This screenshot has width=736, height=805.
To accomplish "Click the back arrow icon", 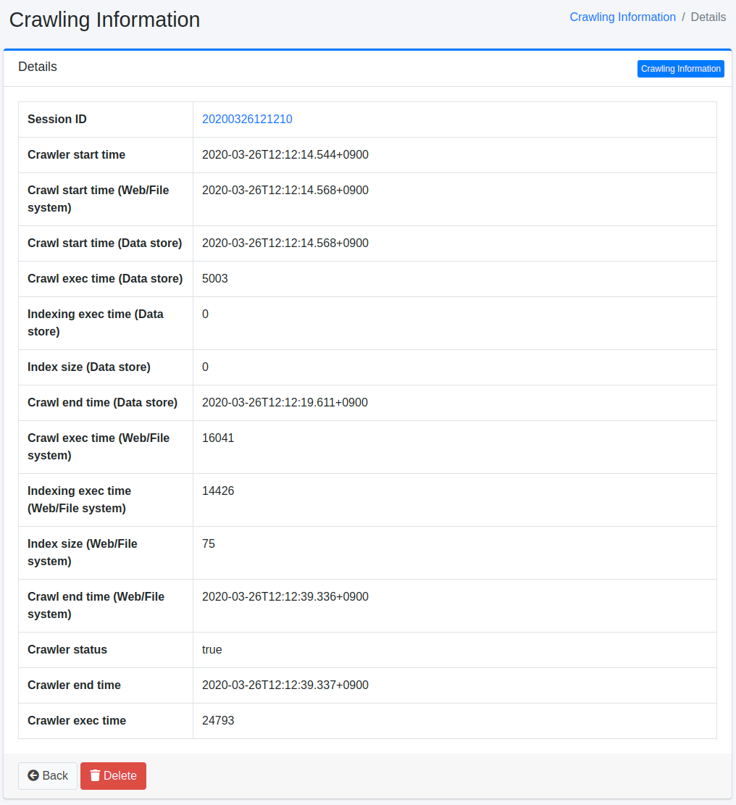I will pos(33,775).
